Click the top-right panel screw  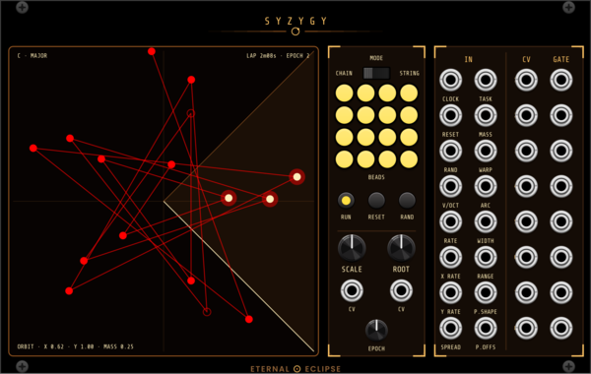pyautogui.click(x=568, y=7)
